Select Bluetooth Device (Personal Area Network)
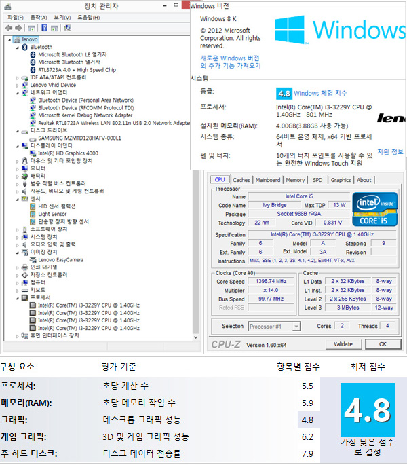The height and width of the screenshot is (465, 407). [x=85, y=100]
